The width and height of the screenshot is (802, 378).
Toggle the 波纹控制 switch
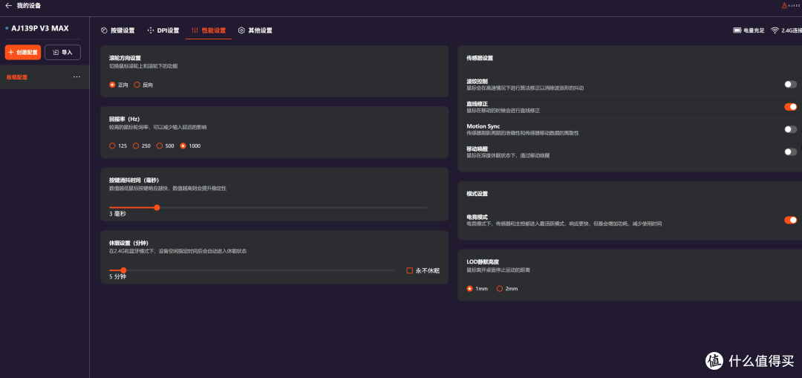(x=790, y=85)
